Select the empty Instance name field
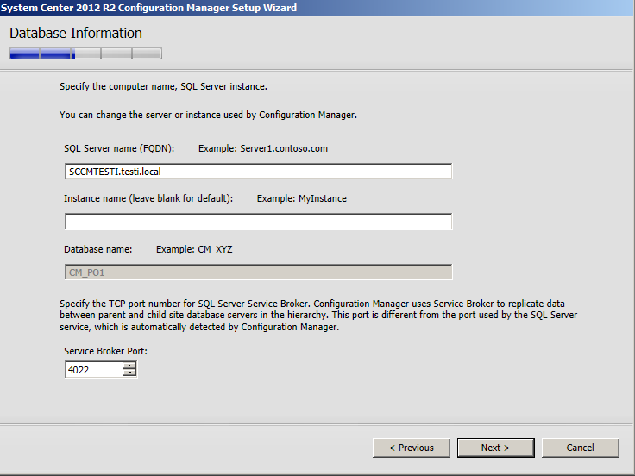The image size is (635, 476). tap(258, 222)
